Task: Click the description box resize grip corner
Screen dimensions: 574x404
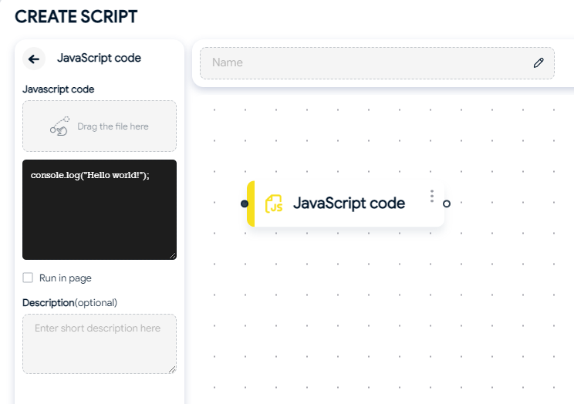Action: coord(172,369)
